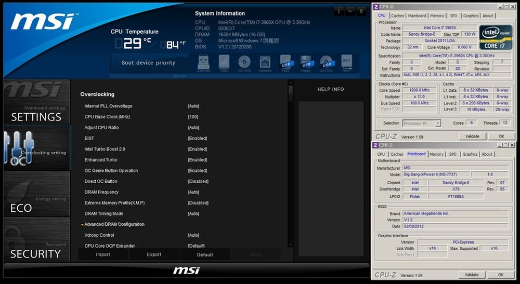
Task: Select the BEV boot device icon
Action: (347, 63)
